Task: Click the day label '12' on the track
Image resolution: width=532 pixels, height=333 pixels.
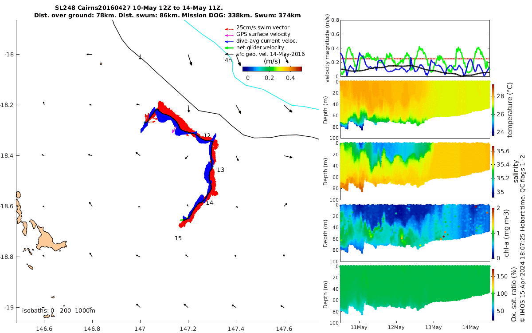Action: tap(207, 135)
